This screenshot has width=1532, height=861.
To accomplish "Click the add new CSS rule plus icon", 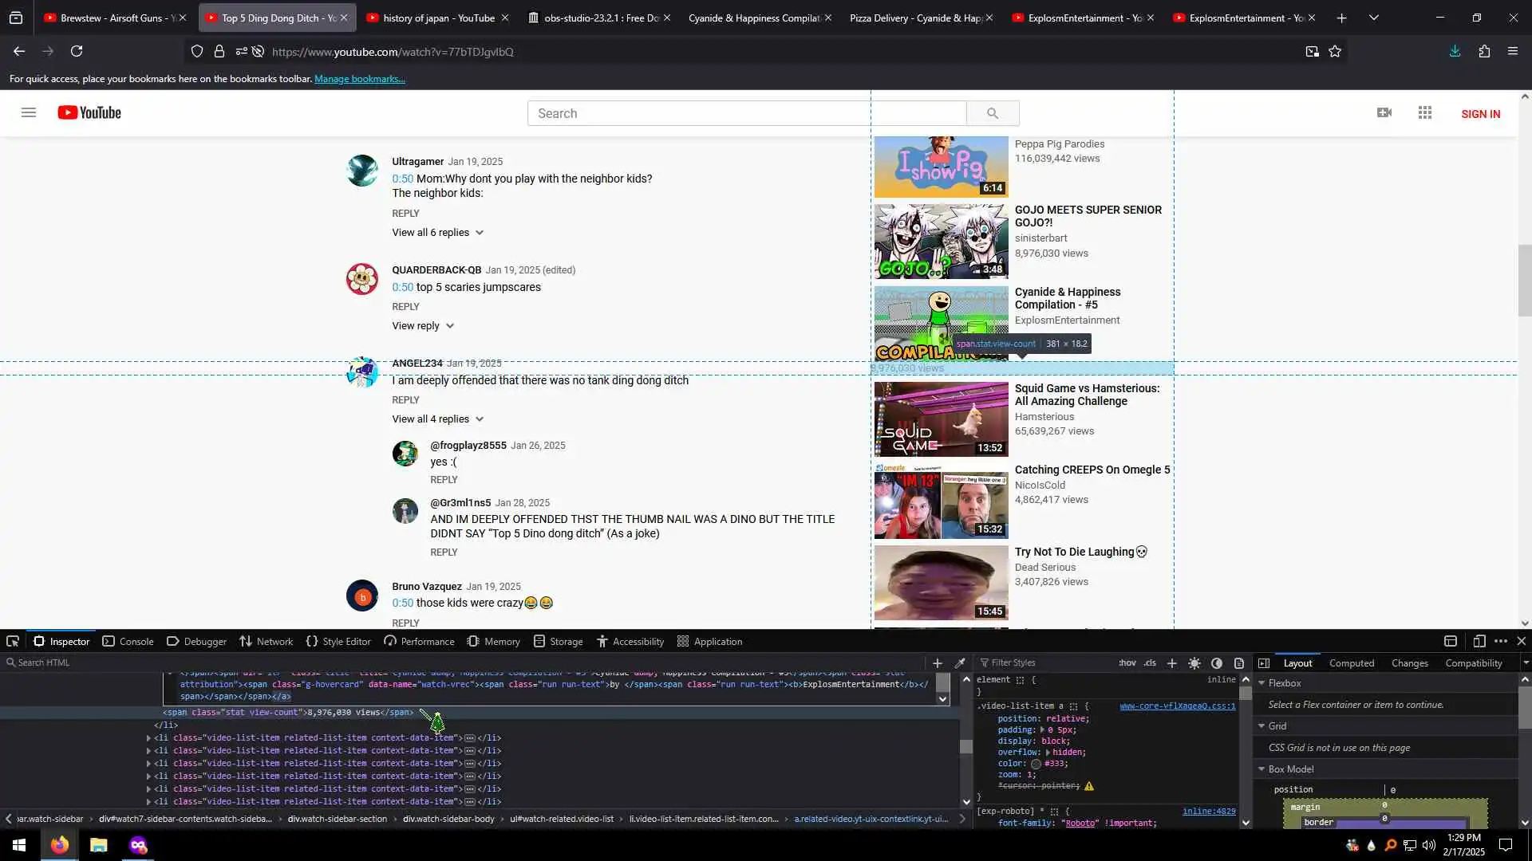I will [x=1171, y=663].
